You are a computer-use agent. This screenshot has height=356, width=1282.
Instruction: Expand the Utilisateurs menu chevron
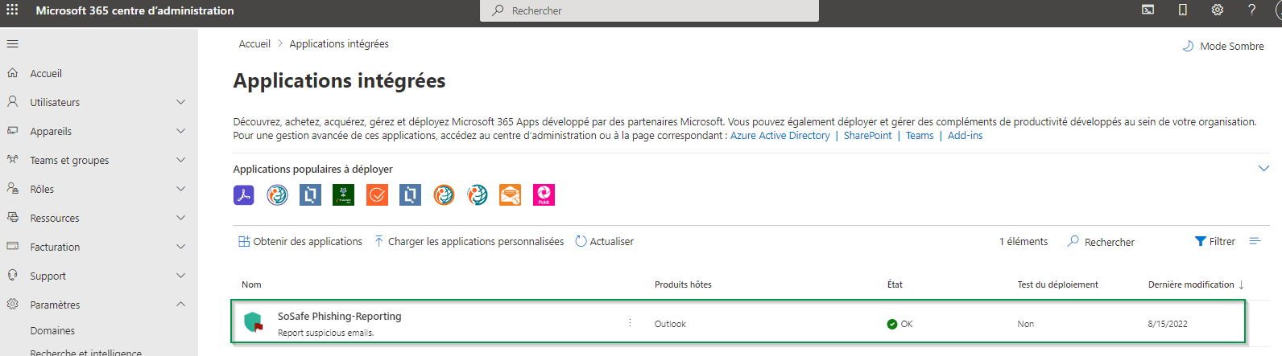180,102
